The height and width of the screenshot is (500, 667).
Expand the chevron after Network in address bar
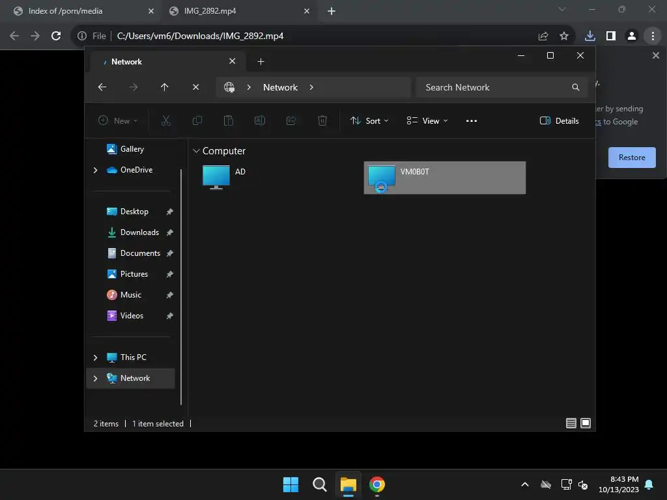pos(311,87)
